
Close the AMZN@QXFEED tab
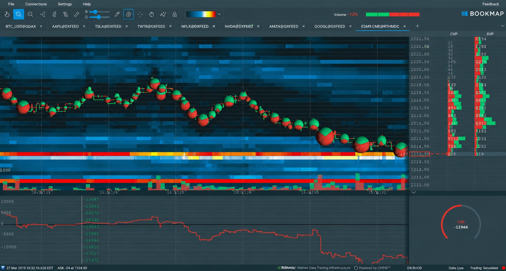tap(304, 26)
